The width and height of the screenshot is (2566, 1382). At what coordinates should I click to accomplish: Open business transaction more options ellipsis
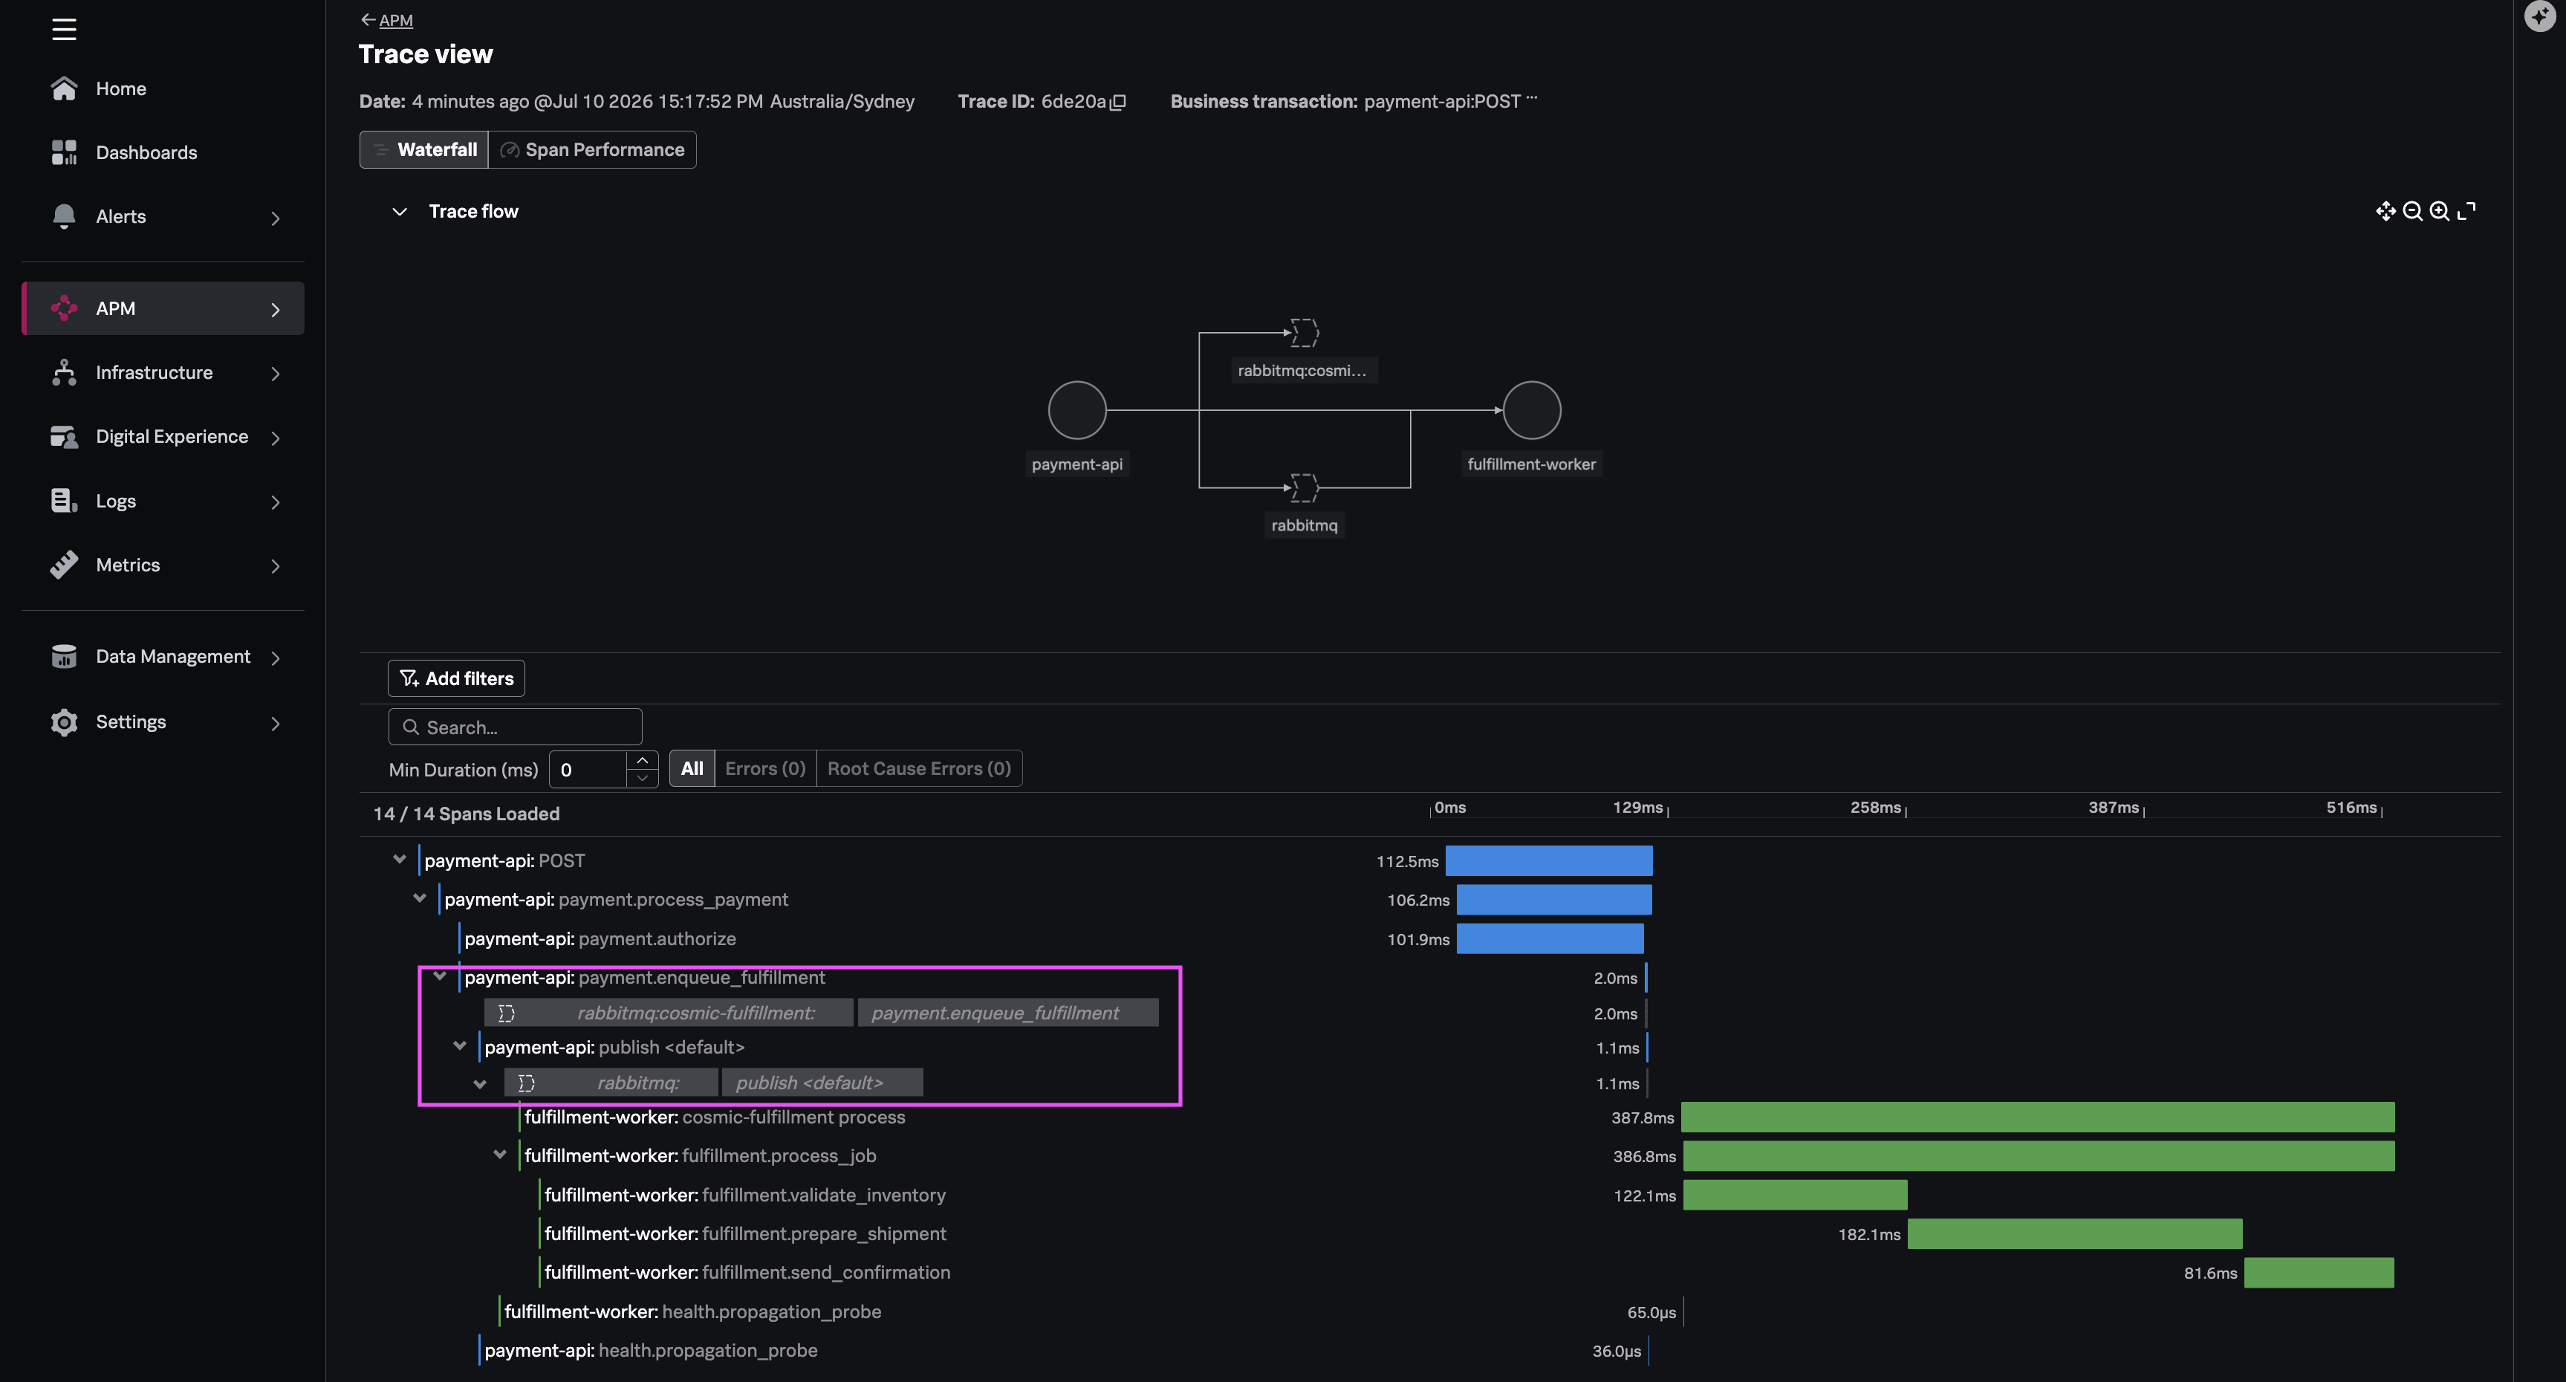1532,97
